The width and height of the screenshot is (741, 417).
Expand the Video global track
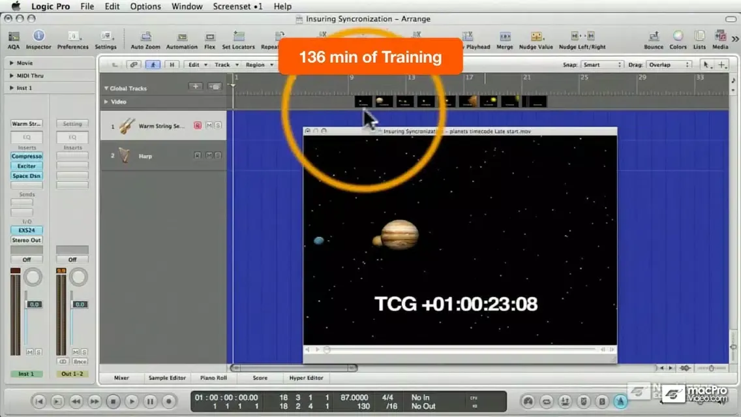(106, 102)
